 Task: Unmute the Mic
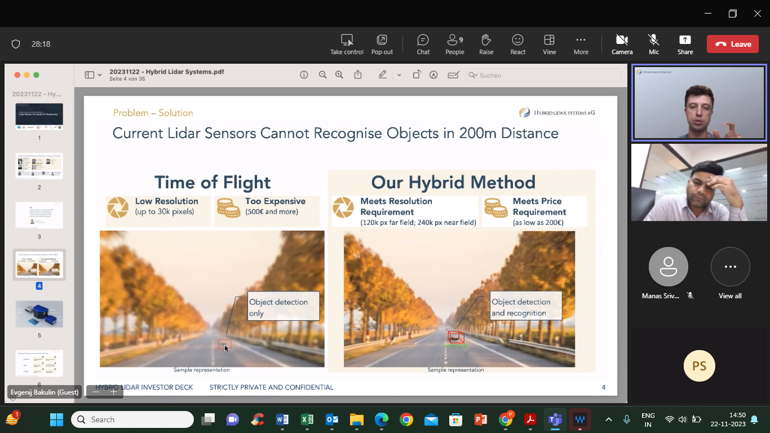[x=653, y=44]
